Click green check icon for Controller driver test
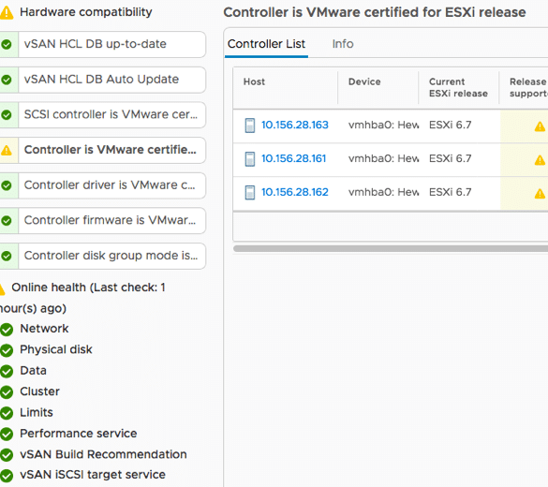 (x=7, y=185)
